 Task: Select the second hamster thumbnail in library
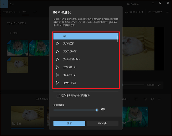(39, 48)
